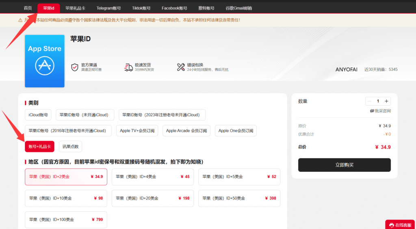The height and width of the screenshot is (229, 416).
Task: Choose the iCloud账号 category
Action: click(x=38, y=115)
